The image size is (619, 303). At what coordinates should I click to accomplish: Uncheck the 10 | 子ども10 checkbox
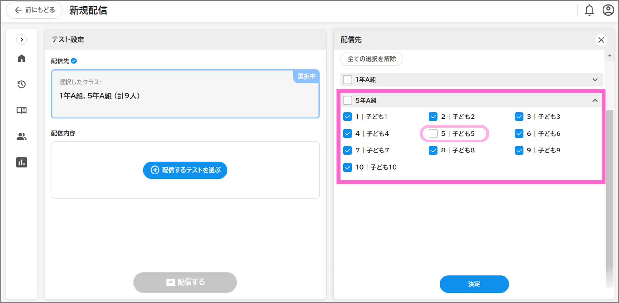pyautogui.click(x=347, y=167)
